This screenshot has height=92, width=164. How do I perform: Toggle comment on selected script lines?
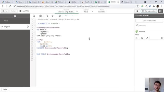(40, 16)
